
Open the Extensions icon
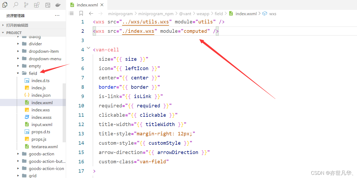coord(36,5)
